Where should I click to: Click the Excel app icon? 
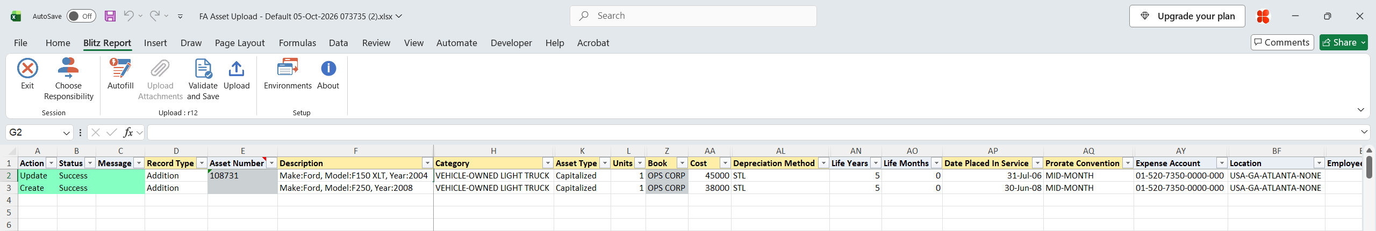(x=16, y=16)
